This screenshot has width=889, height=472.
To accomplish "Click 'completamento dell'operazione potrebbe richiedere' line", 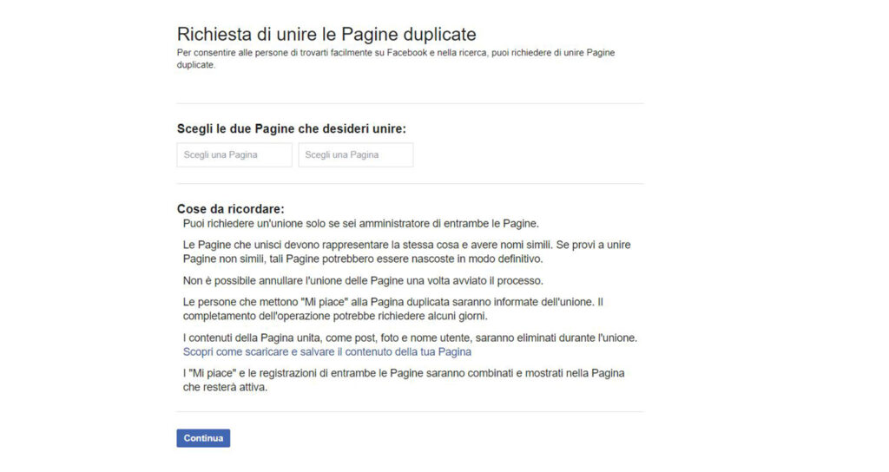I will pyautogui.click(x=335, y=316).
